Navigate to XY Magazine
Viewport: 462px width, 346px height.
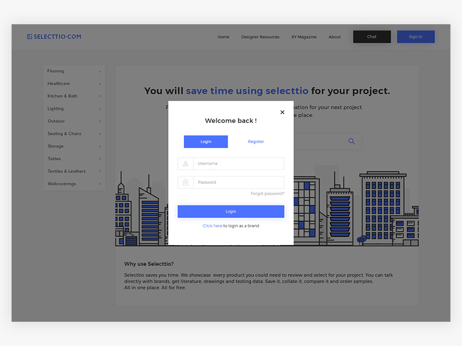click(x=303, y=36)
